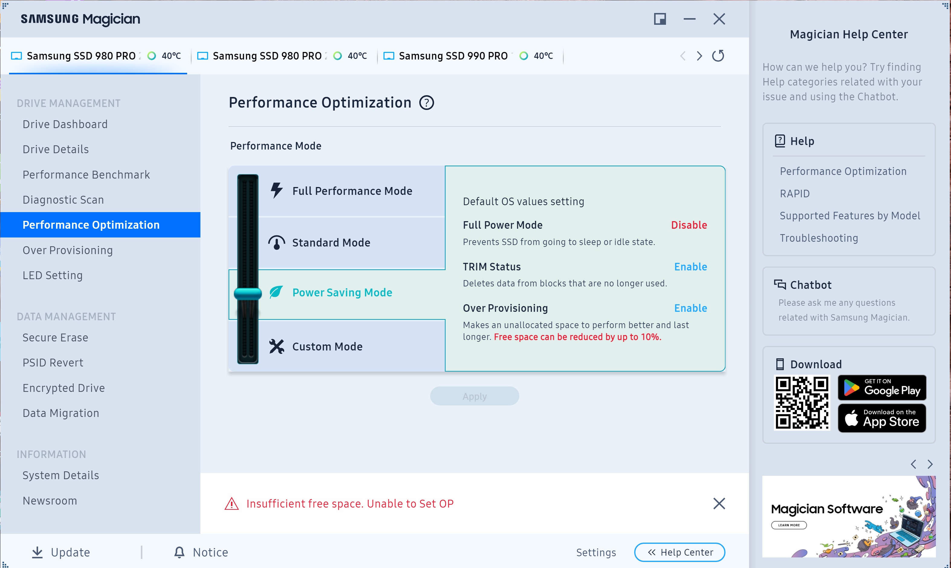Click TRIM Status Enable value
Screen dimensions: 951x568
click(x=690, y=266)
